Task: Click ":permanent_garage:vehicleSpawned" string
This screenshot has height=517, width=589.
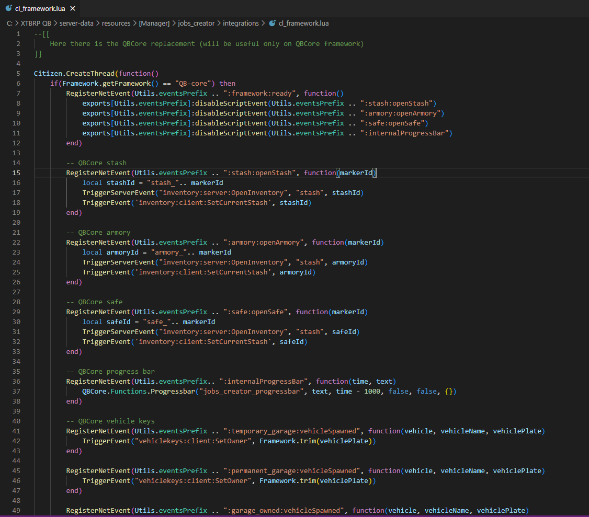Action: 291,471
